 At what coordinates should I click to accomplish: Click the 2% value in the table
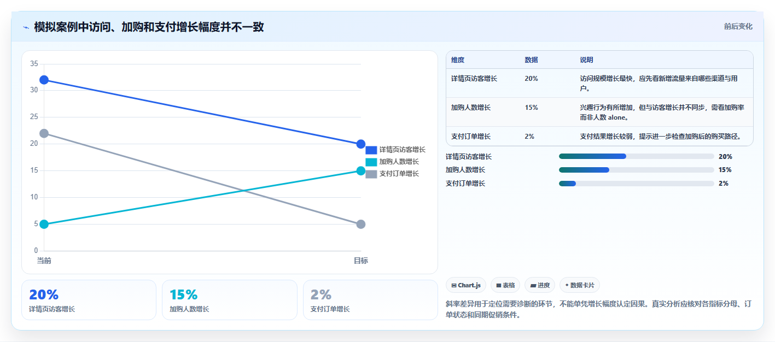(x=529, y=137)
